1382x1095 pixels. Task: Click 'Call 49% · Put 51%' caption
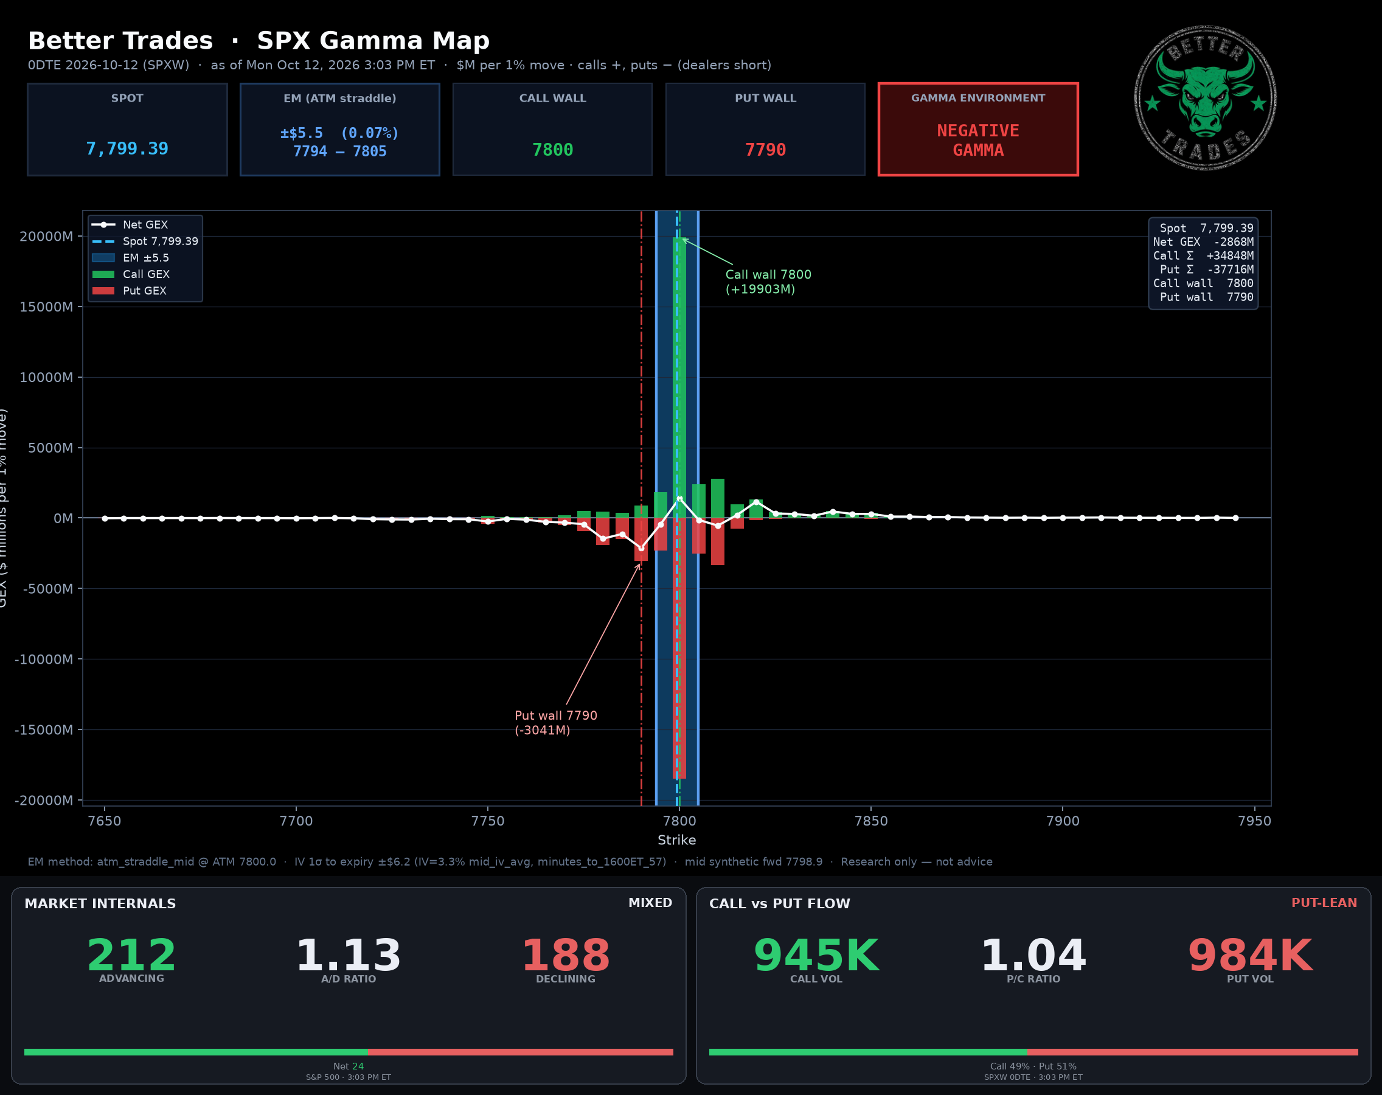pyautogui.click(x=1033, y=1066)
